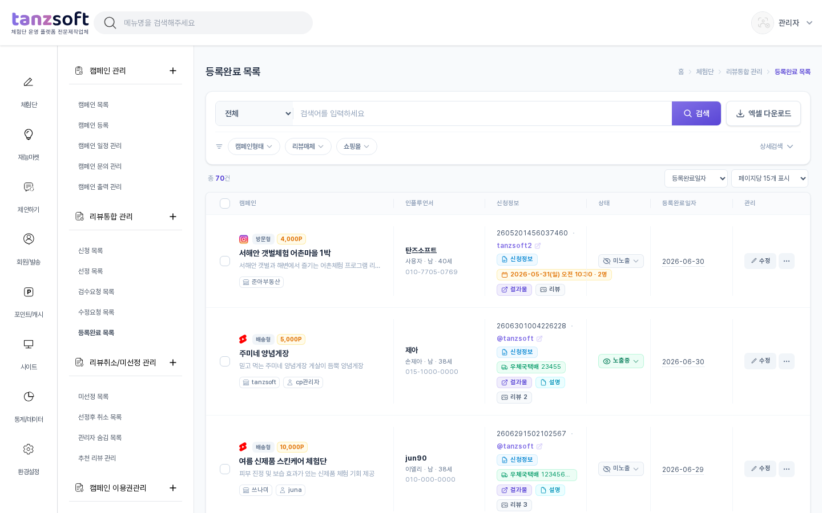Click the admin profile avatar

tap(763, 23)
